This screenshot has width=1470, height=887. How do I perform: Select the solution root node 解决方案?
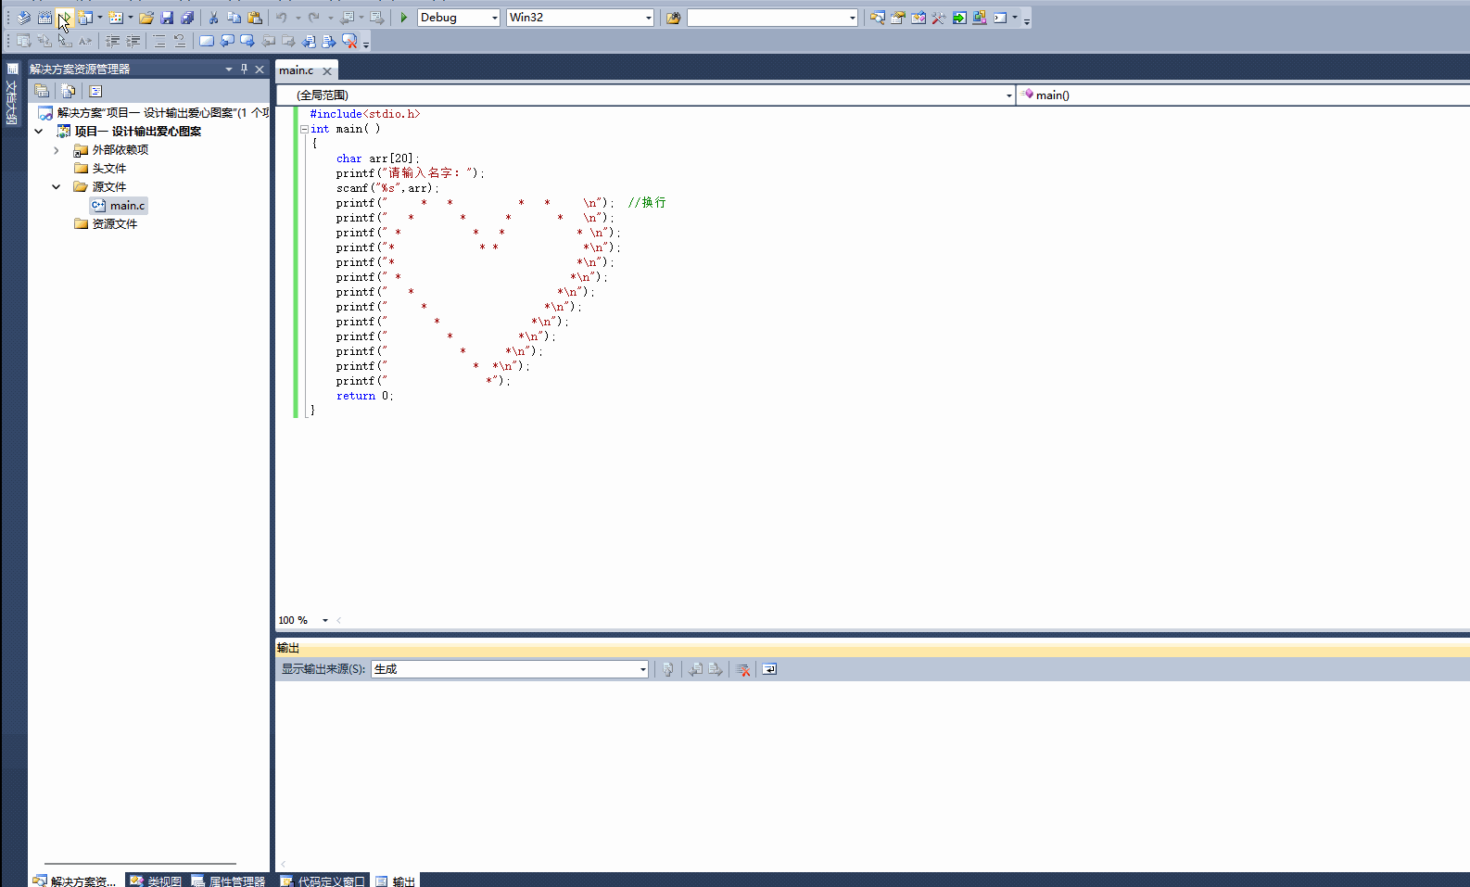click(154, 113)
